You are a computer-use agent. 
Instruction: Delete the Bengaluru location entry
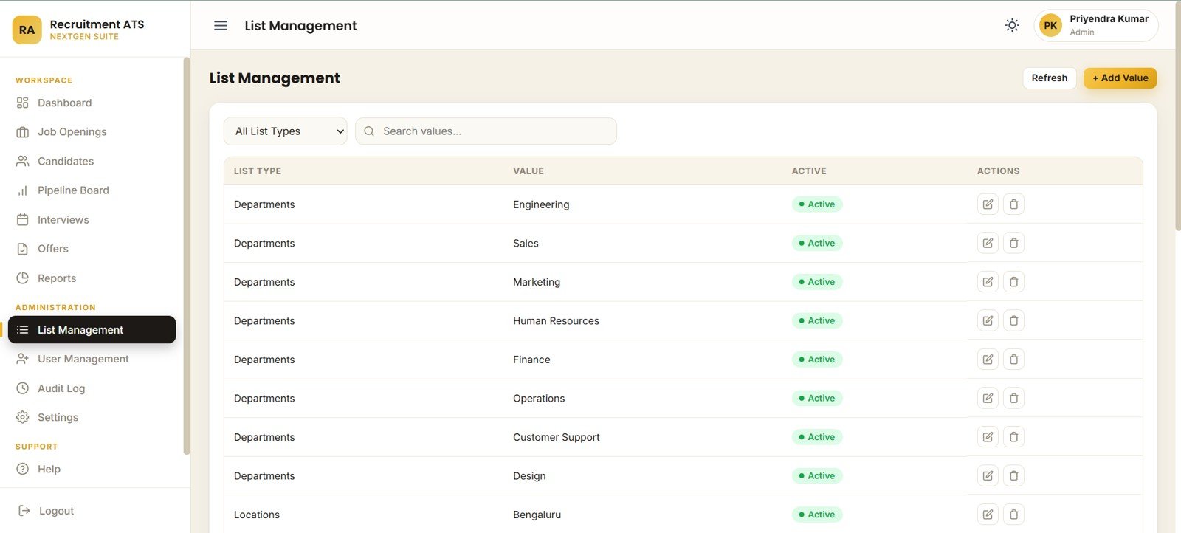point(1013,515)
